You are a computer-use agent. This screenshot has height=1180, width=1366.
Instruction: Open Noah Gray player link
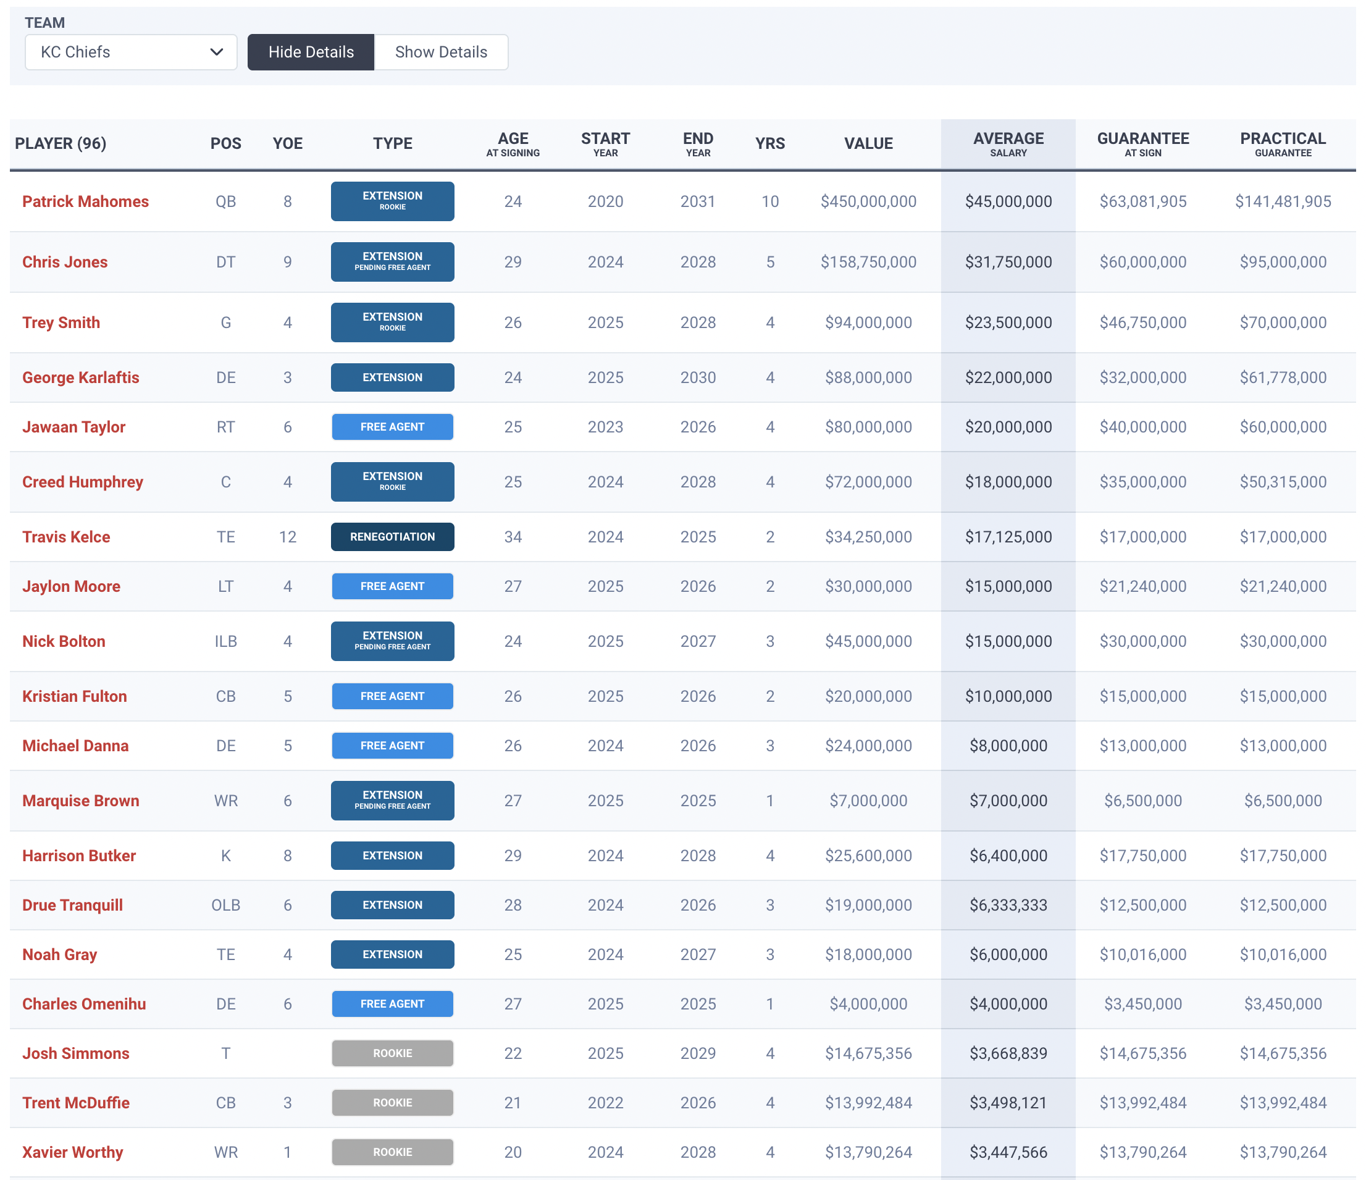[59, 955]
